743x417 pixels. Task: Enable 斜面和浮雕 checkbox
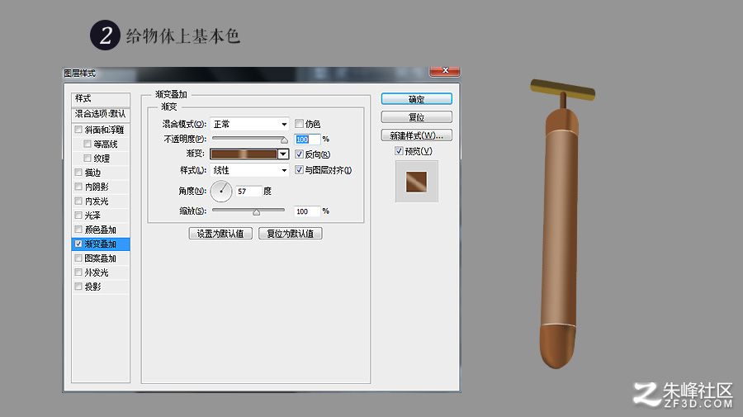tap(78, 130)
